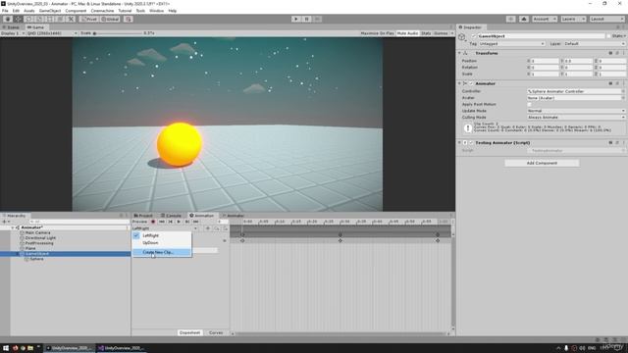
Task: Open the Cinemachine menu
Action: tap(102, 11)
